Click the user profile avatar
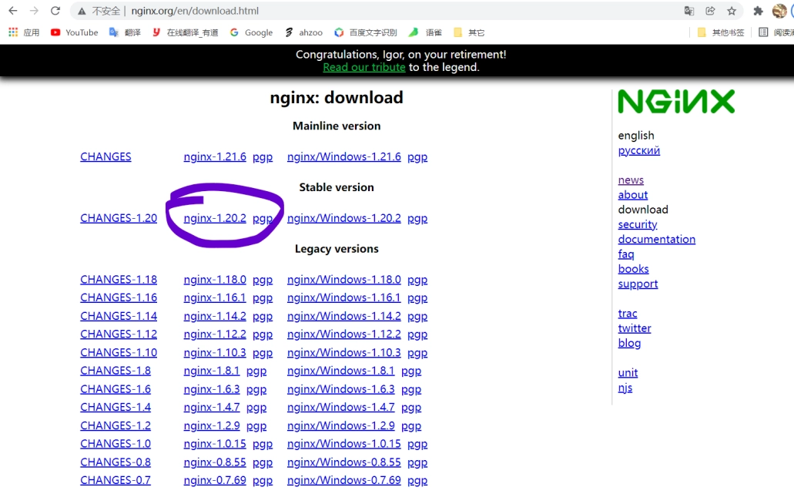 779,11
